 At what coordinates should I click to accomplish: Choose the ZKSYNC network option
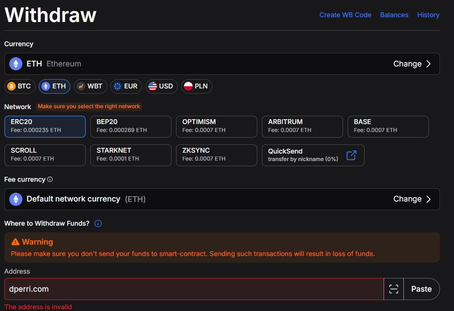point(216,155)
